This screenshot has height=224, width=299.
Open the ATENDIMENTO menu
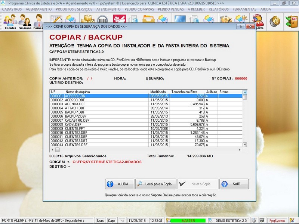tap(108, 9)
